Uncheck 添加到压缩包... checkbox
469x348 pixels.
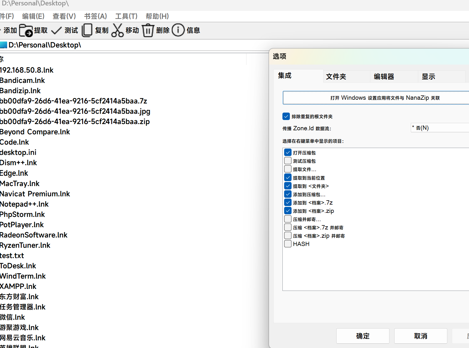pyautogui.click(x=288, y=194)
